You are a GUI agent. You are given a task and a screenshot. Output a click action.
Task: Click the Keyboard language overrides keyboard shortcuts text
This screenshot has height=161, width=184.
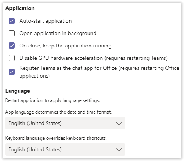click(x=56, y=138)
